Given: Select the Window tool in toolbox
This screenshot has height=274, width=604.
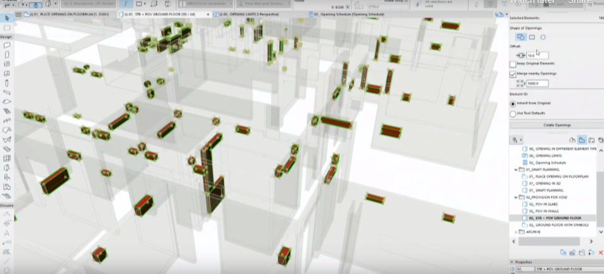Looking at the screenshot, I should [7, 64].
